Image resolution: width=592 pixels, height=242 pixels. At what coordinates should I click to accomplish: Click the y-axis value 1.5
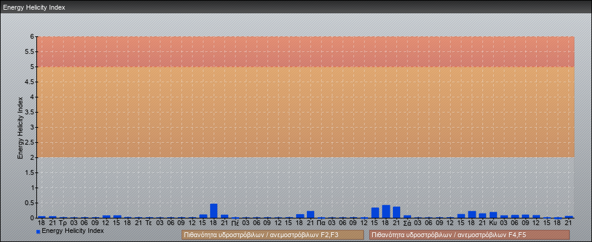30,172
